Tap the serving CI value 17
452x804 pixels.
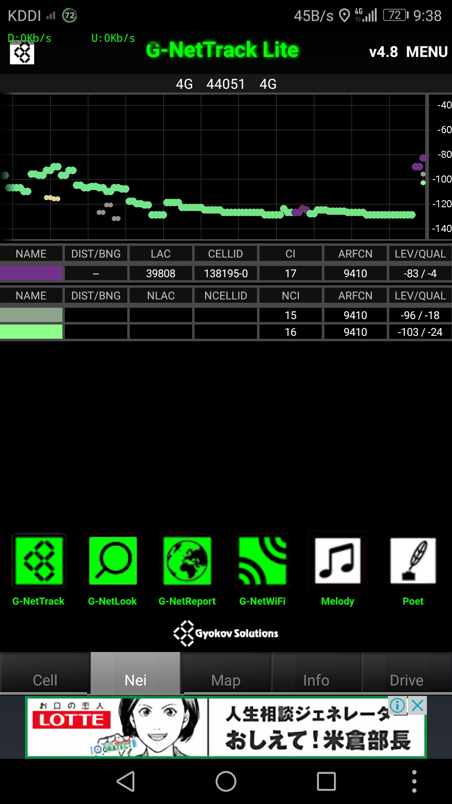point(290,273)
